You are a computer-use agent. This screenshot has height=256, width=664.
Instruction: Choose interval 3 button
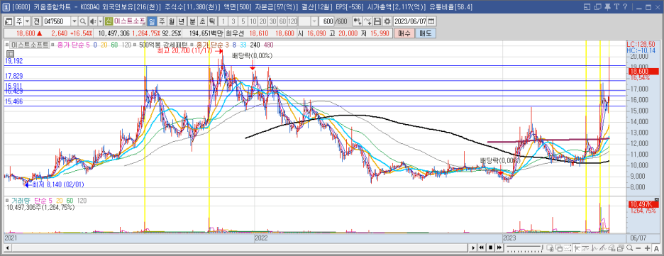click(x=233, y=21)
